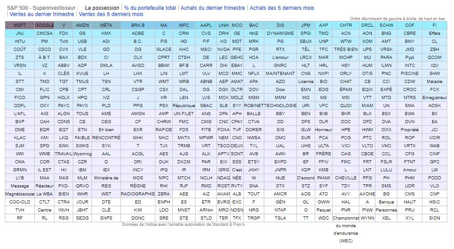Click the CHTR ticker
The width and height of the screenshot is (454, 249).
[x=346, y=25]
